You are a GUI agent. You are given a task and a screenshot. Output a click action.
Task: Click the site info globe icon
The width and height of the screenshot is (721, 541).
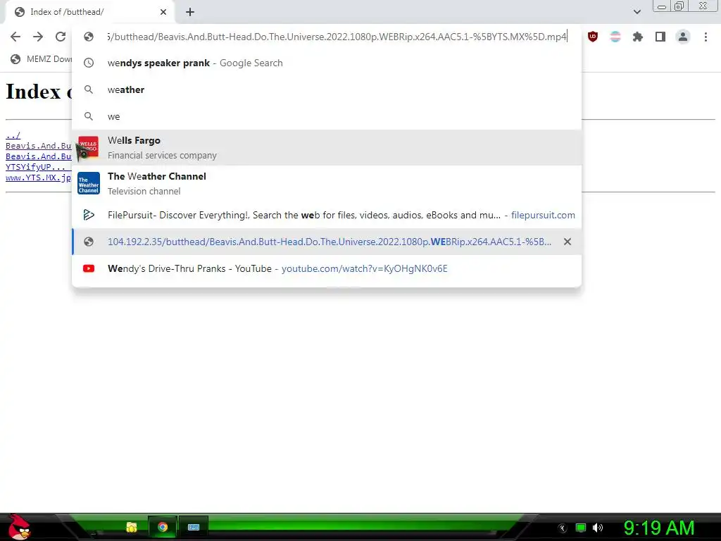[x=89, y=37]
